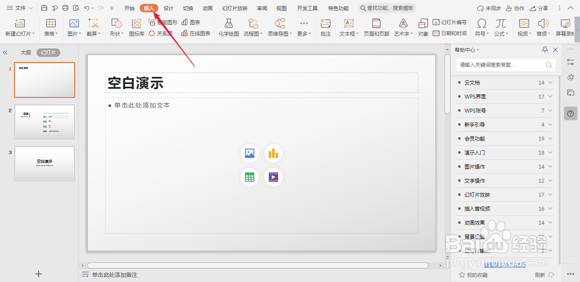The width and height of the screenshot is (580, 282).
Task: Open the Screenshot (截屏) tool
Action: [x=93, y=27]
